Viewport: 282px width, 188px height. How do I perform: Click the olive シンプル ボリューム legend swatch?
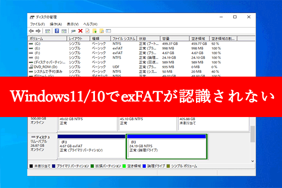tap(168, 166)
